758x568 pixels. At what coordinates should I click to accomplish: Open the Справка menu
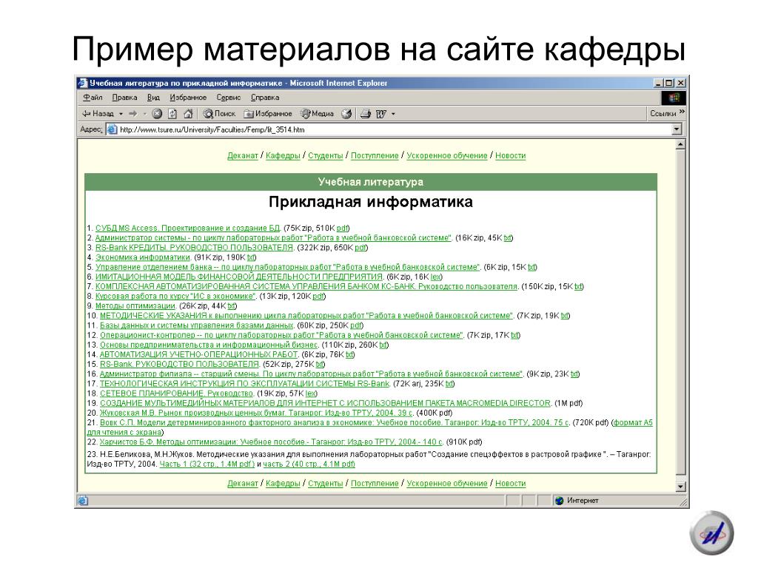click(x=265, y=98)
